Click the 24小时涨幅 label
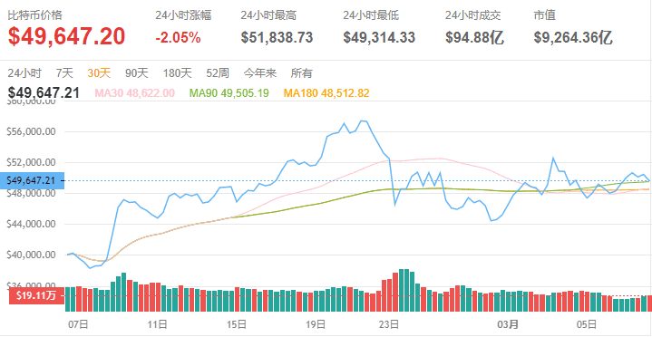The height and width of the screenshot is (337, 652). [183, 15]
